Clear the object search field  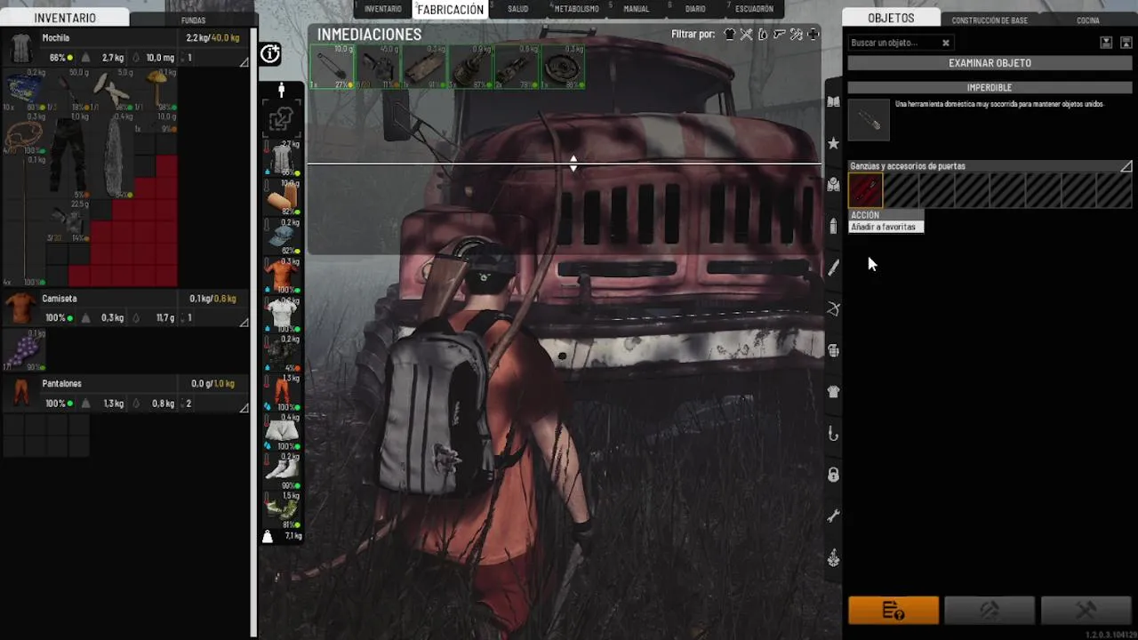946,43
